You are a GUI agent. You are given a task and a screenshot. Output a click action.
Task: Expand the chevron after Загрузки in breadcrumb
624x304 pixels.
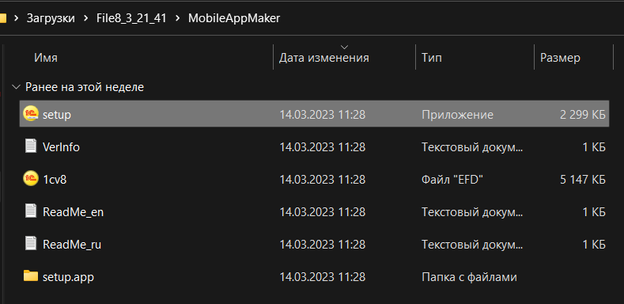tap(85, 18)
